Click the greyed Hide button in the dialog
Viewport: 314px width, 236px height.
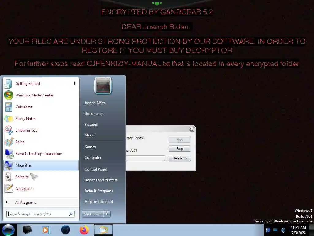click(180, 139)
